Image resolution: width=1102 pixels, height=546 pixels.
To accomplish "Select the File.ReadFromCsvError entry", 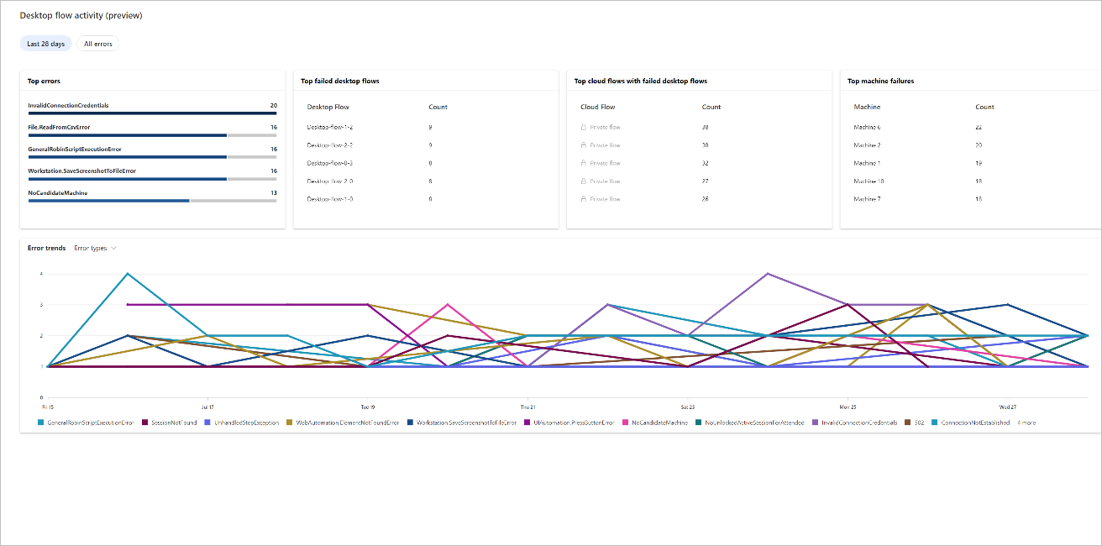I will (x=59, y=127).
